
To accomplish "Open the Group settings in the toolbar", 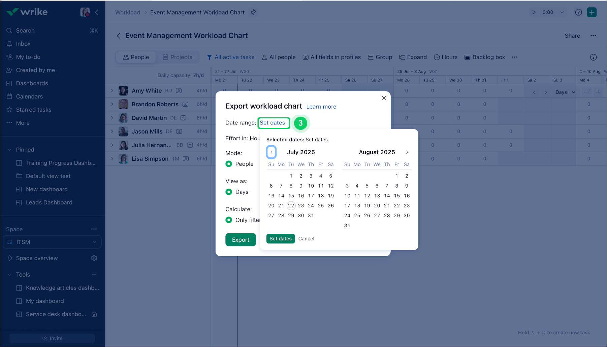I will coord(380,57).
